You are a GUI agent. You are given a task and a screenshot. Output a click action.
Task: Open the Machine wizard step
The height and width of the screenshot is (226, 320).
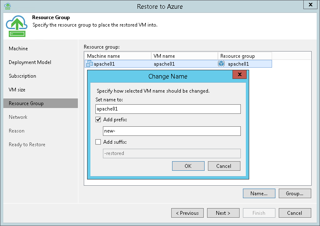[x=18, y=49]
